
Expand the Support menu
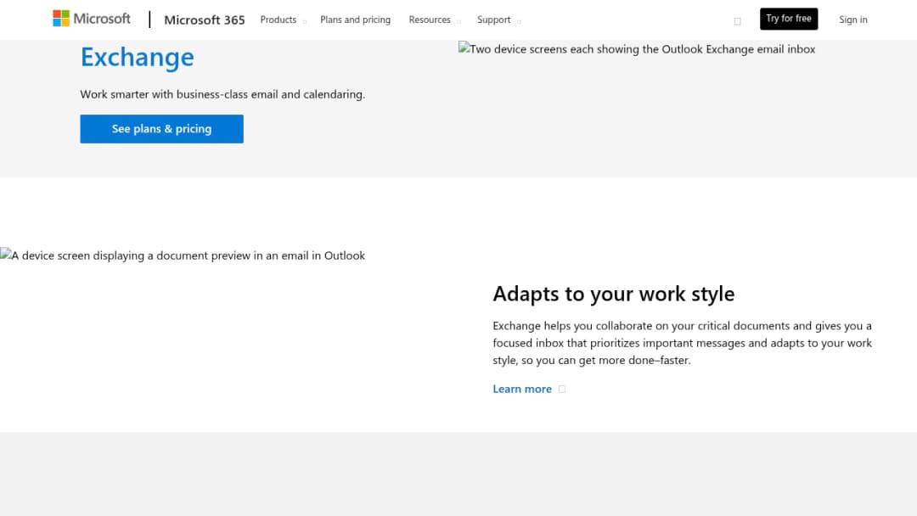tap(498, 20)
